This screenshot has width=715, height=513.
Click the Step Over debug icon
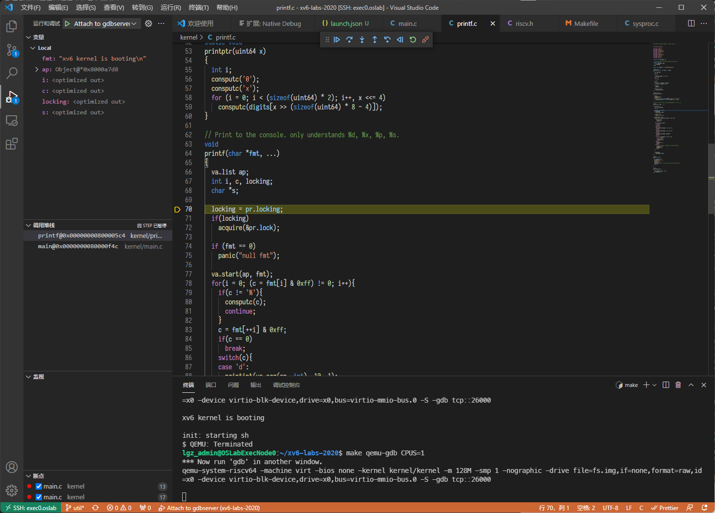(x=349, y=40)
